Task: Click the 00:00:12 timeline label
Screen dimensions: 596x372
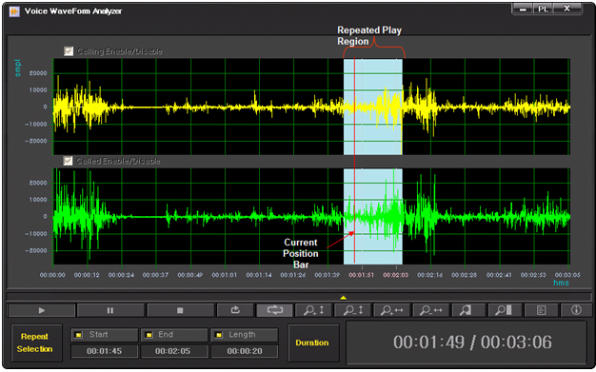Action: pyautogui.click(x=87, y=275)
